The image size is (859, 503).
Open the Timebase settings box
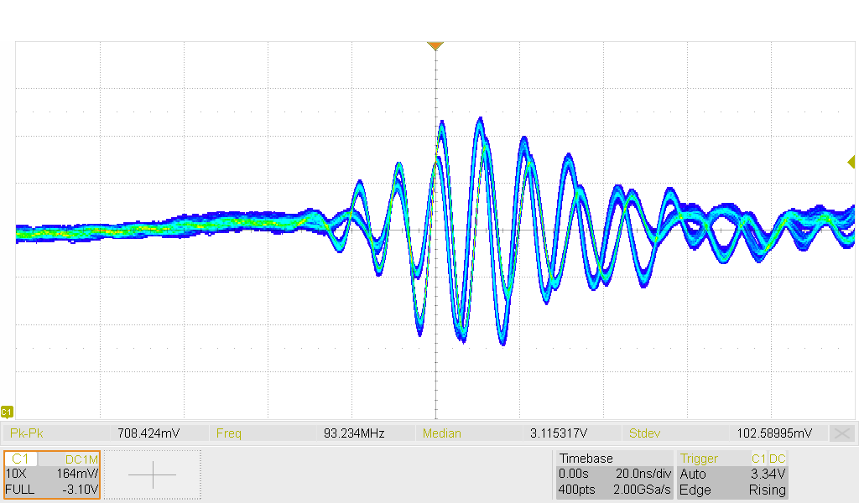coord(615,474)
